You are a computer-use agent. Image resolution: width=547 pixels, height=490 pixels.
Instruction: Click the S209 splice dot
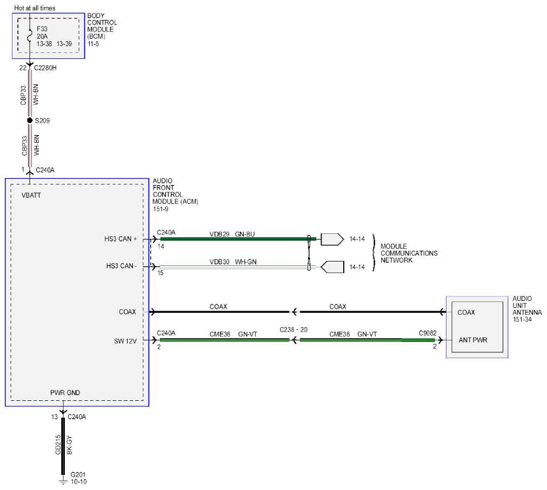coord(30,120)
